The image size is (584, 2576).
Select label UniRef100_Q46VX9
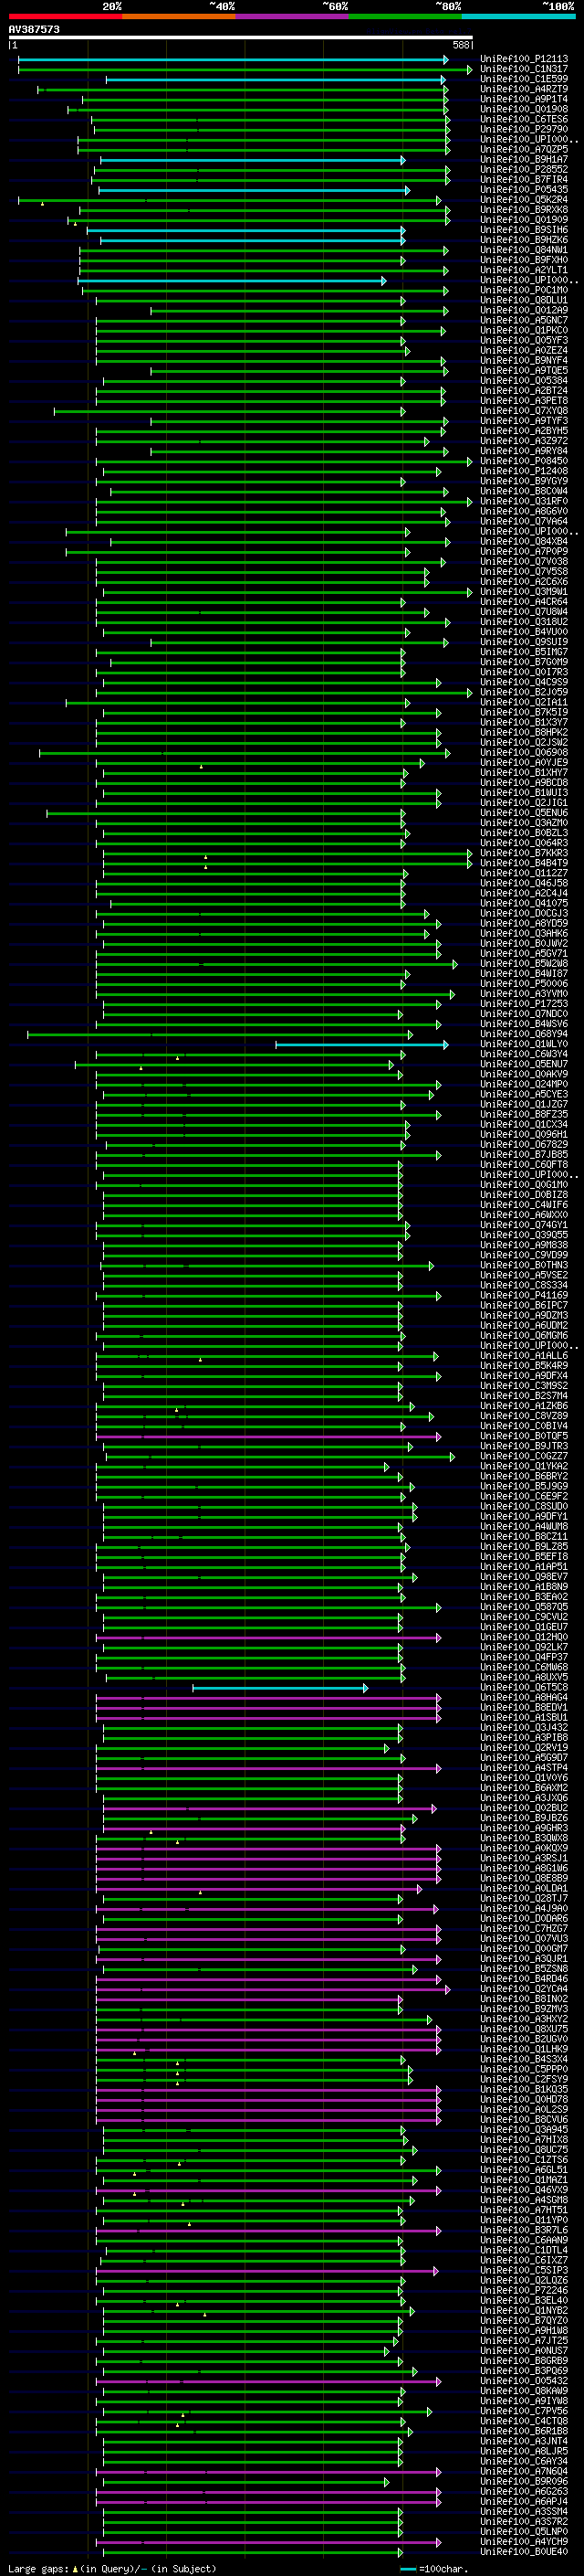tap(524, 2190)
